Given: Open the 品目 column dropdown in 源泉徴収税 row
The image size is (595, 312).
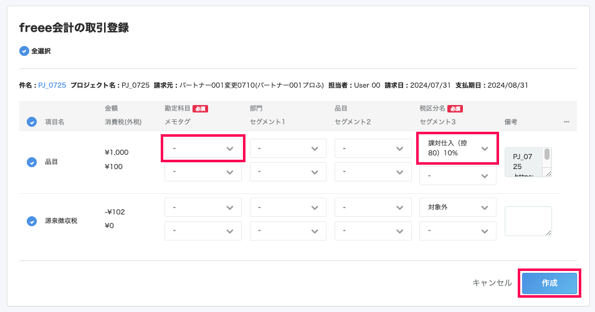Looking at the screenshot, I should 373,208.
